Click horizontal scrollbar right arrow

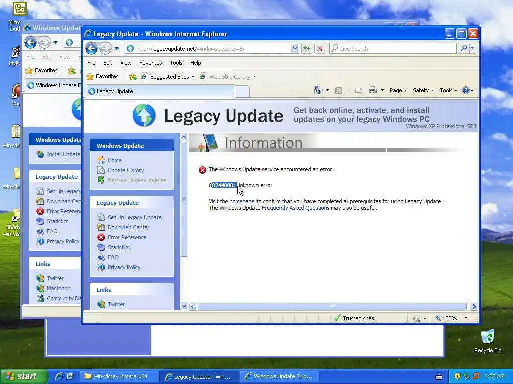[474, 306]
